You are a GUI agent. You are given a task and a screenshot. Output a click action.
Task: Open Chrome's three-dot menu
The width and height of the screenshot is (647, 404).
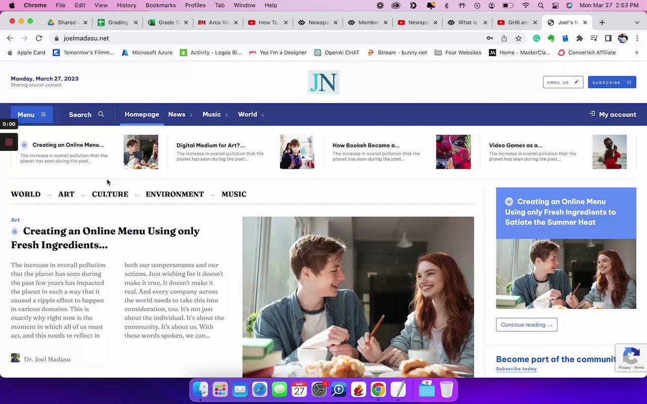pyautogui.click(x=637, y=38)
